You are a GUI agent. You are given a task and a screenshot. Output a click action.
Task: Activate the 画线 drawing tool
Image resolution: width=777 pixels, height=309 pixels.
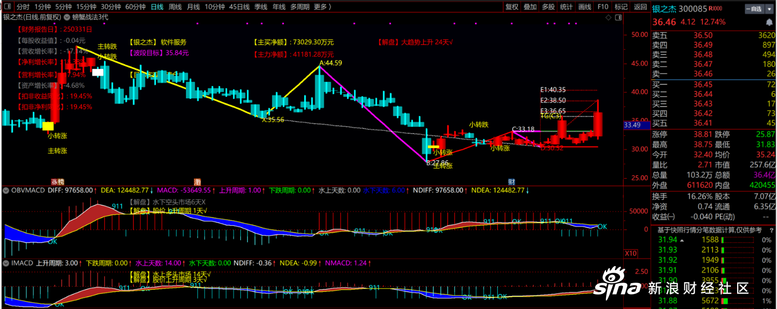coord(584,7)
